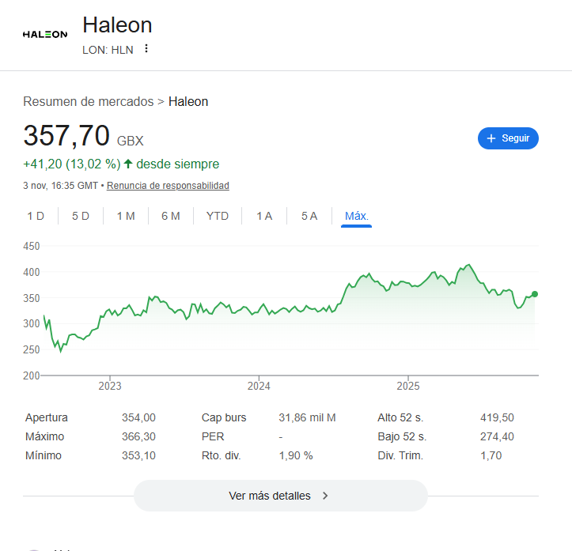Switch chart to 1 M range
This screenshot has width=572, height=551.
click(x=126, y=216)
